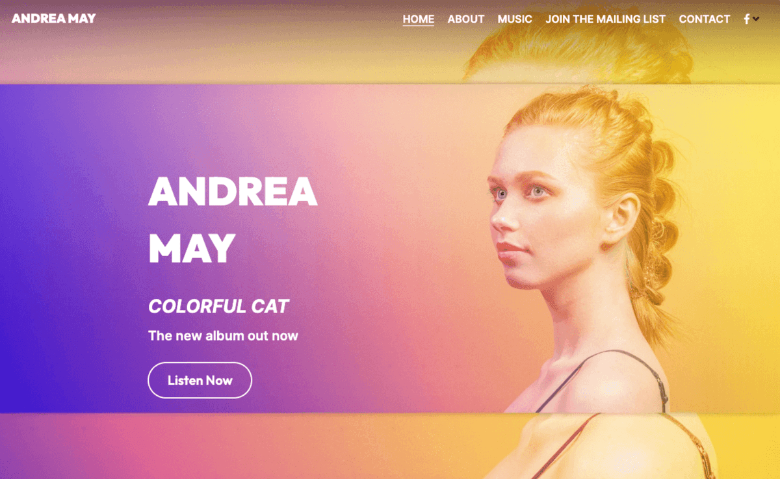Click the Listen Now button

pyautogui.click(x=200, y=380)
